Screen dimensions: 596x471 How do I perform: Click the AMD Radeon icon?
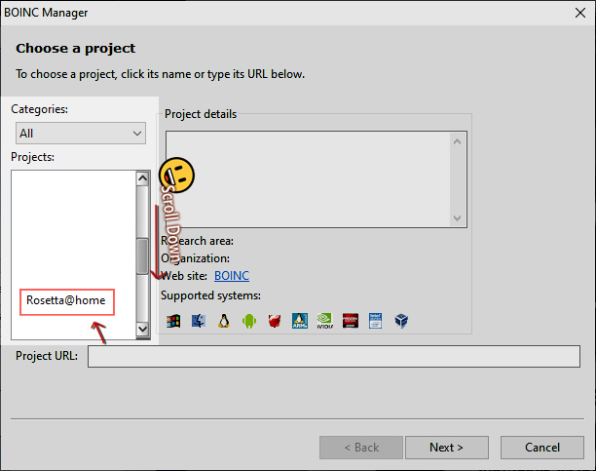click(x=351, y=321)
